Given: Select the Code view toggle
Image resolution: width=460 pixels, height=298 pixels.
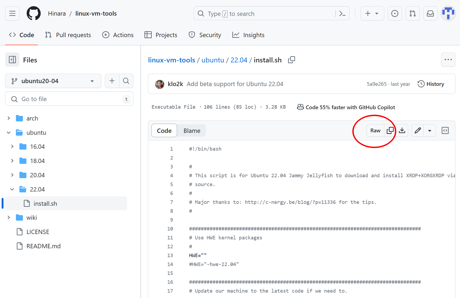Looking at the screenshot, I should pyautogui.click(x=164, y=131).
